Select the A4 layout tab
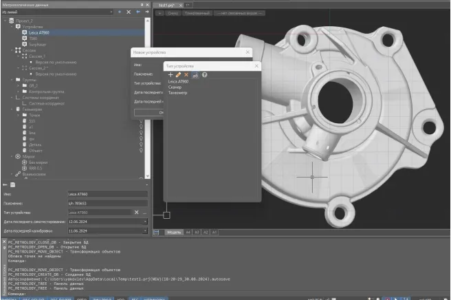The image size is (451, 300). [188, 233]
